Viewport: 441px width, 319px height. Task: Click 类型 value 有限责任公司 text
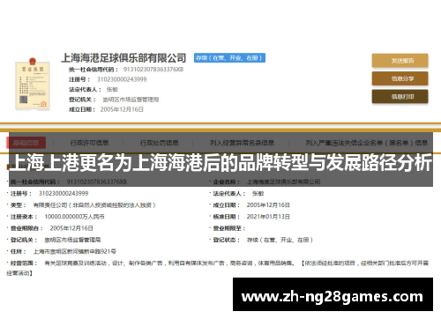[x=94, y=205]
